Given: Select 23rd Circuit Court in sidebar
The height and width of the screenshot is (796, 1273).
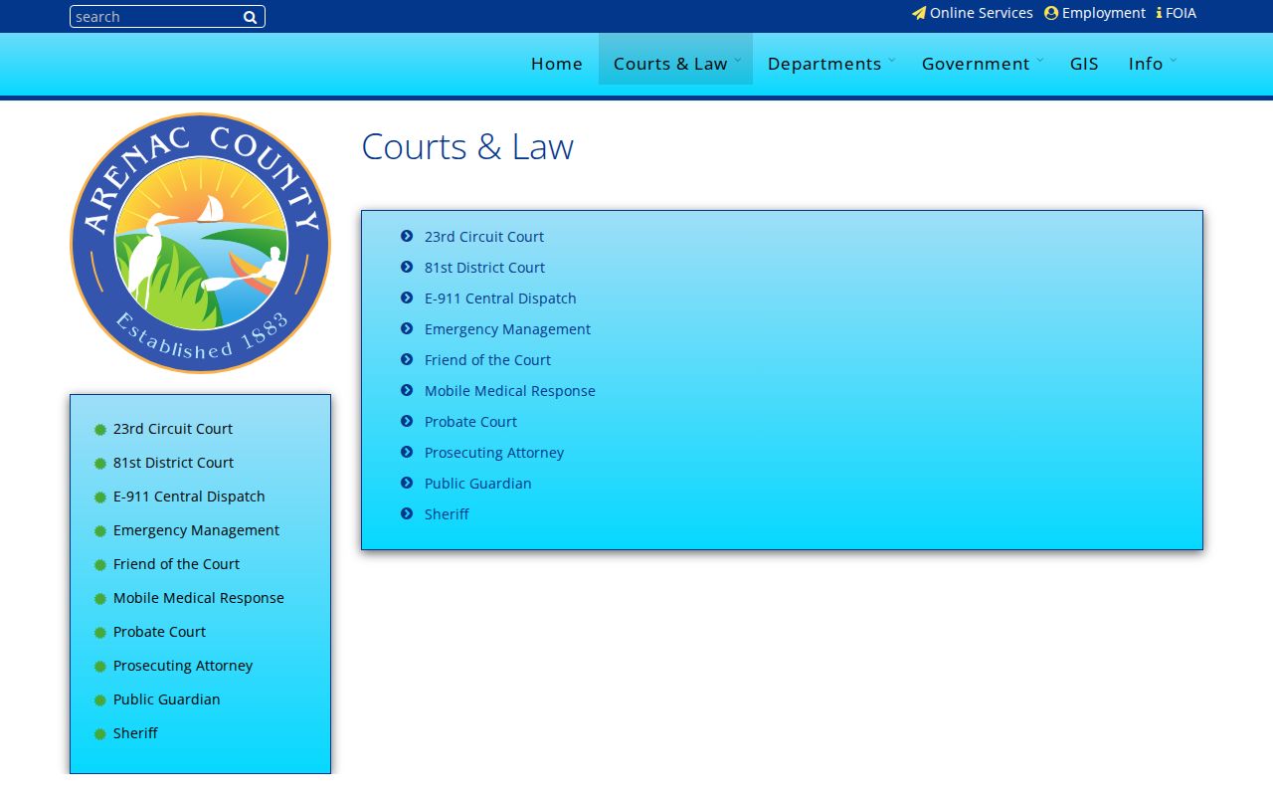Looking at the screenshot, I should (173, 429).
